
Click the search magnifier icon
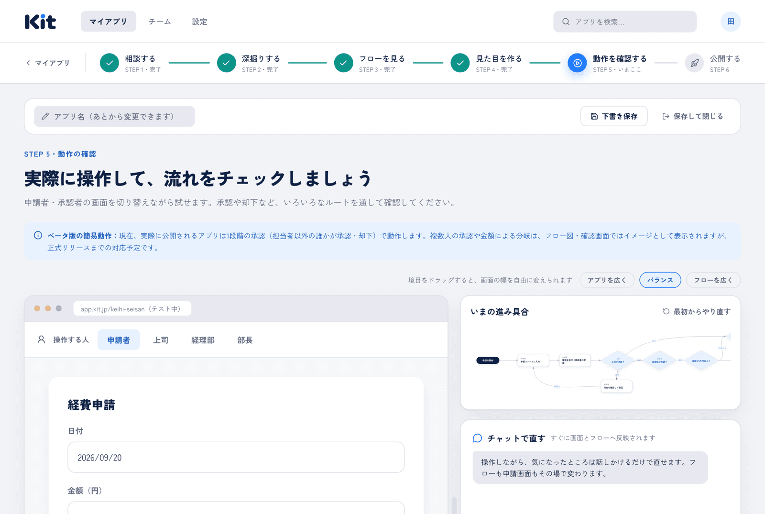[566, 22]
